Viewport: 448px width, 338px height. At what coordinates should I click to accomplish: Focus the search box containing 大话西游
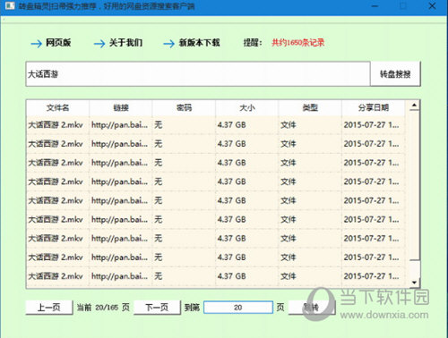(x=198, y=74)
